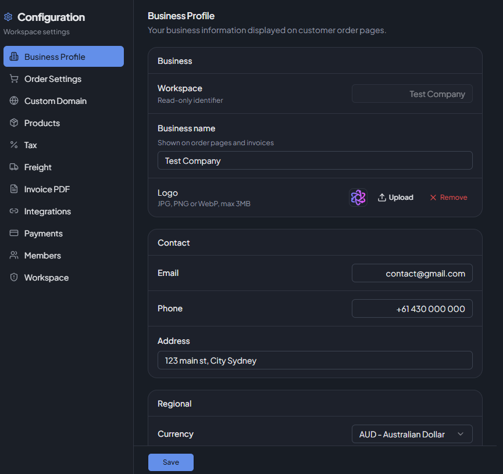Click the Members people icon
Screen dimensions: 503x474
tap(14, 255)
